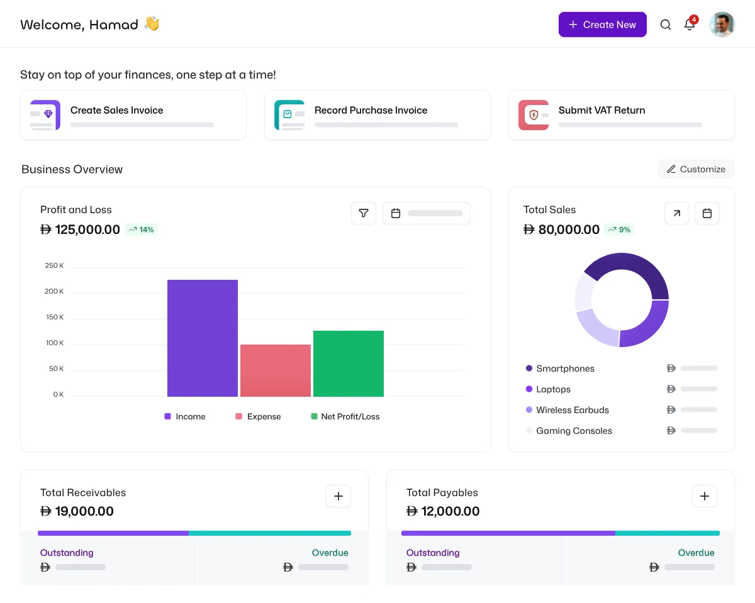
Task: Click the Total Receivables progress bar
Action: click(194, 533)
